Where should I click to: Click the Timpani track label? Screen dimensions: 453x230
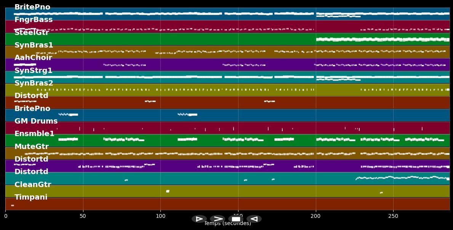pos(31,197)
